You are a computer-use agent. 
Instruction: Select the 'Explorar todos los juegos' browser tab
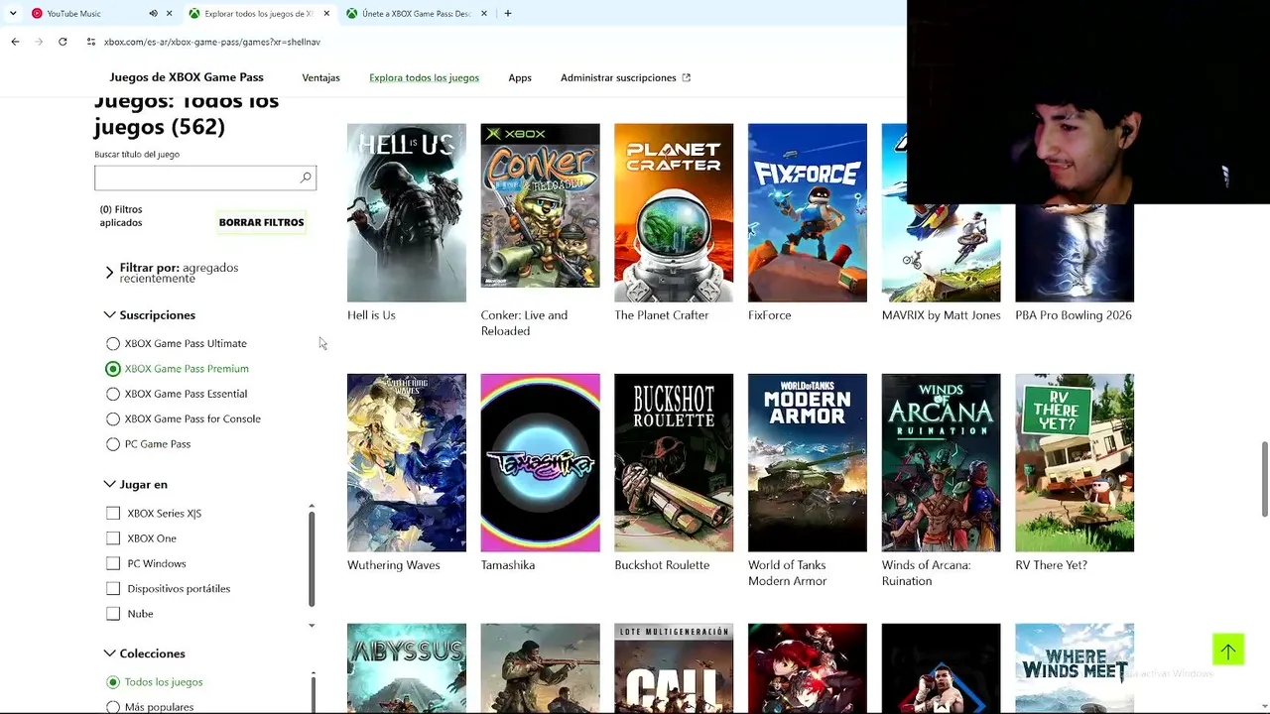pos(258,14)
